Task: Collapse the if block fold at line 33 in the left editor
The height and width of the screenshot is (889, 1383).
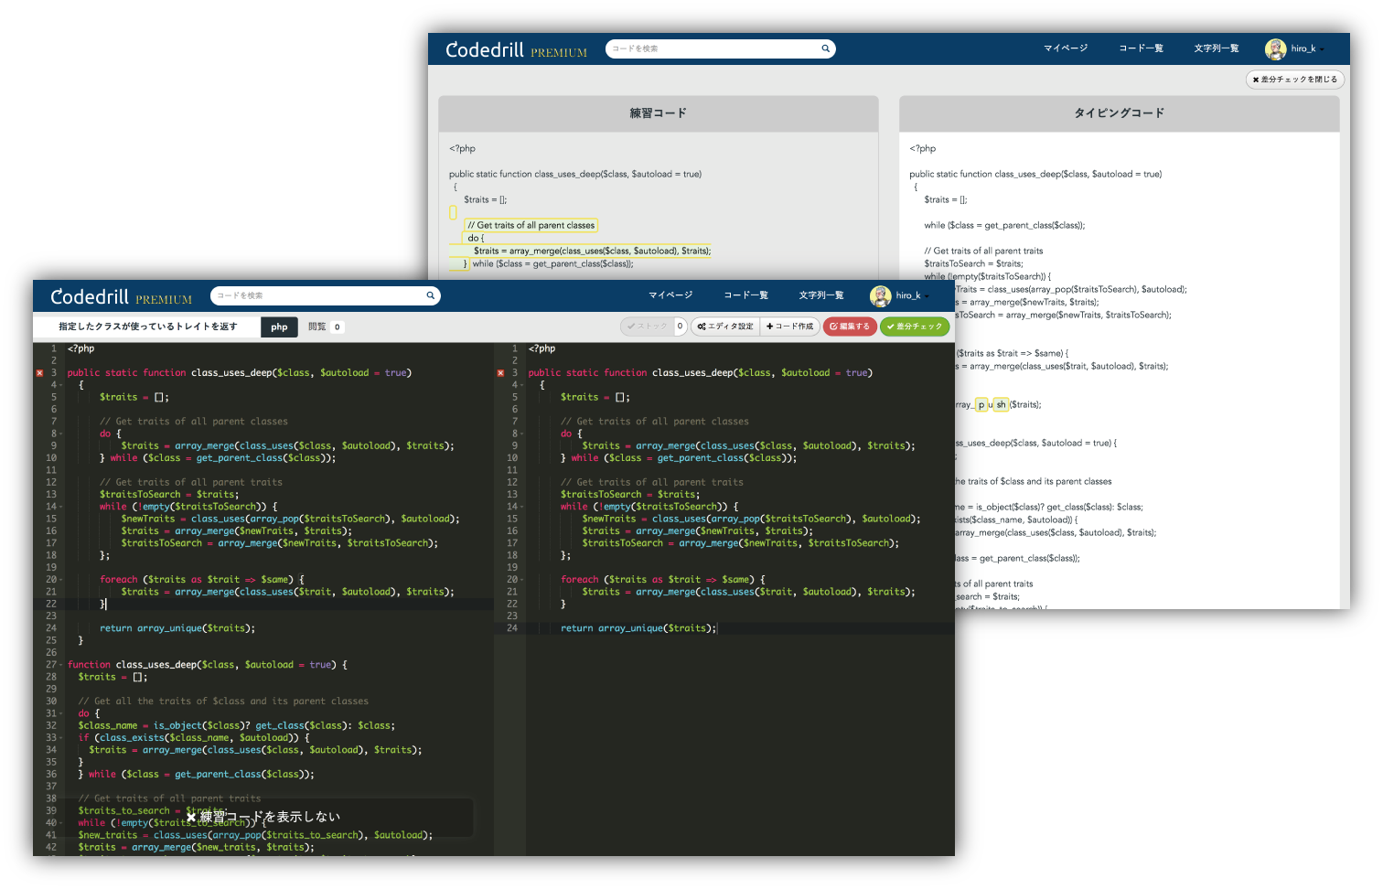Action: coord(60,738)
